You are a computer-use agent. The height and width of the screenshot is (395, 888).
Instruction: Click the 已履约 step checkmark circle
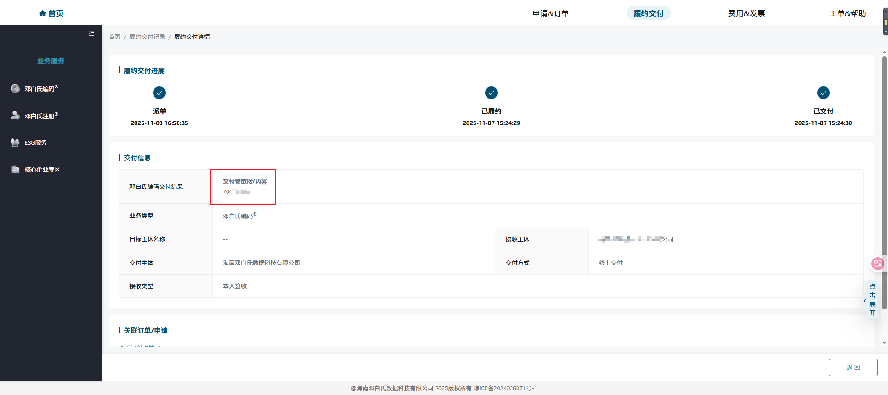point(491,93)
